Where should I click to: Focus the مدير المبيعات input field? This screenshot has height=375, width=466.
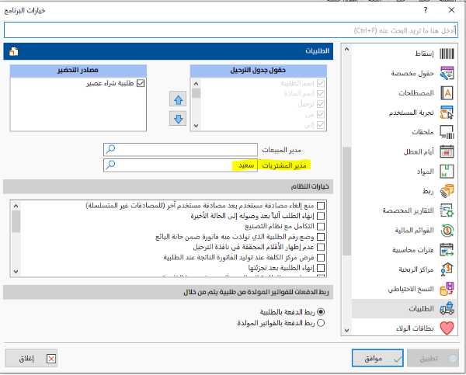(180, 149)
